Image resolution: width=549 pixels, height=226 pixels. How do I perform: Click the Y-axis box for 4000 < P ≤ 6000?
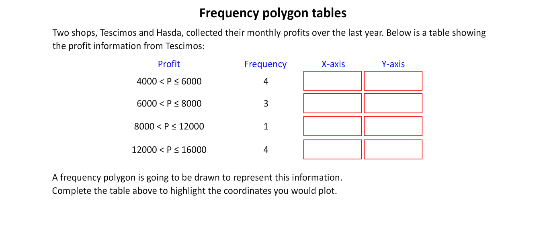[393, 81]
